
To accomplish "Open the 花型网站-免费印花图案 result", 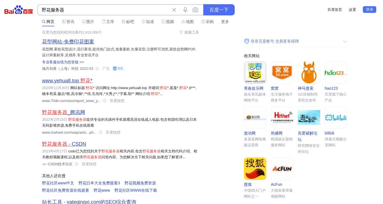I will 68,41.
